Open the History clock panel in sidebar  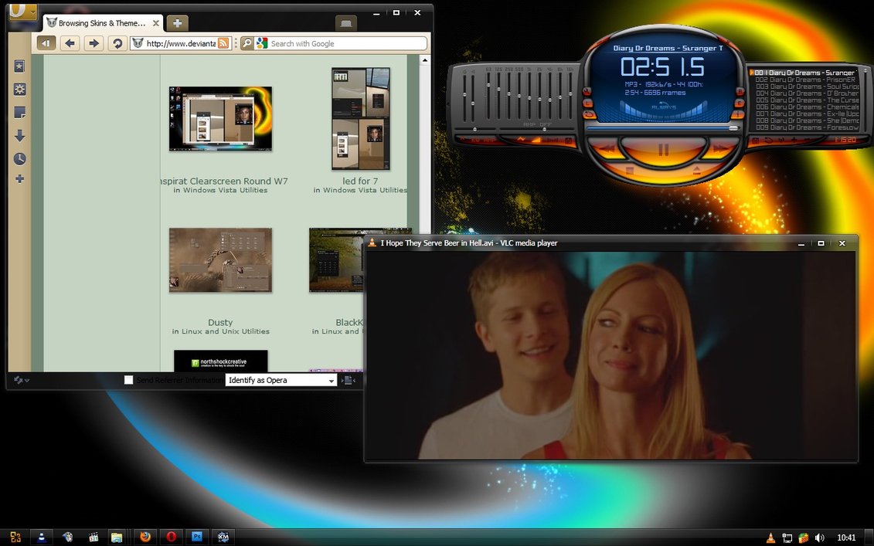[x=20, y=159]
